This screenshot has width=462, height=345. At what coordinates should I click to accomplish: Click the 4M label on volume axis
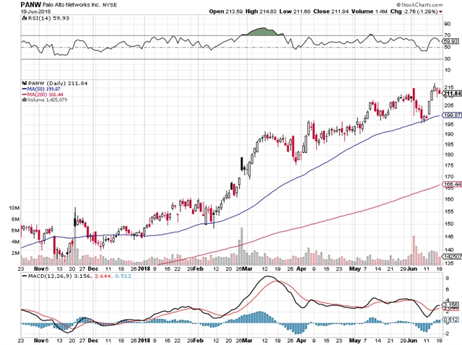[x=15, y=242]
